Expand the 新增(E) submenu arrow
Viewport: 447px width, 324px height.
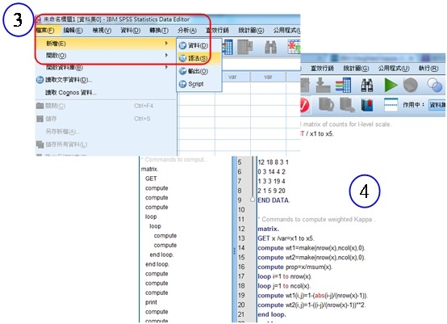pos(166,43)
